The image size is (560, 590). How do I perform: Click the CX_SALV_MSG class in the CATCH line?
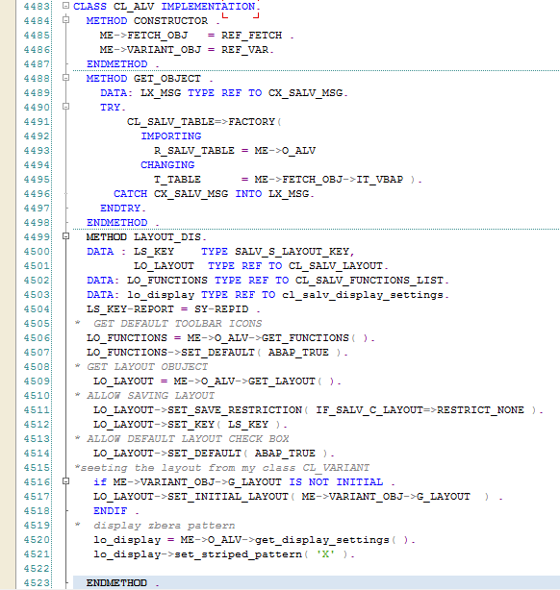[x=191, y=194]
